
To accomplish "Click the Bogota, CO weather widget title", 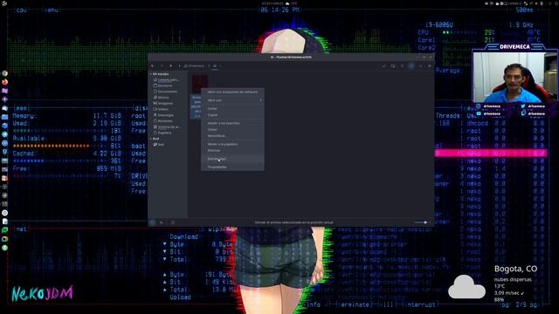I will pos(515,269).
